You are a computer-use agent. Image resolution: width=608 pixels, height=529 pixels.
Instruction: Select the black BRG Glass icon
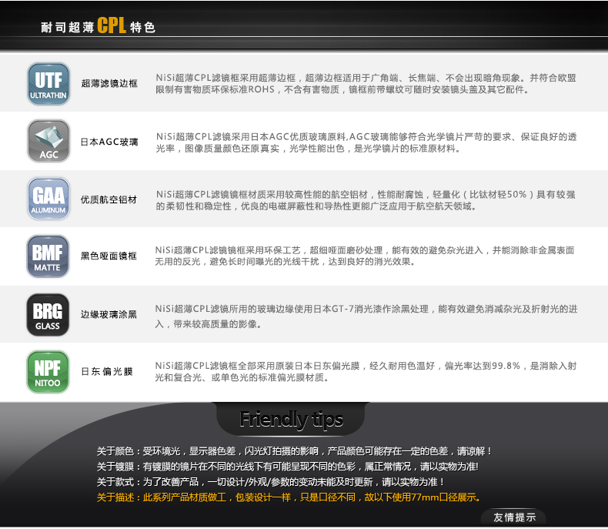[48, 314]
